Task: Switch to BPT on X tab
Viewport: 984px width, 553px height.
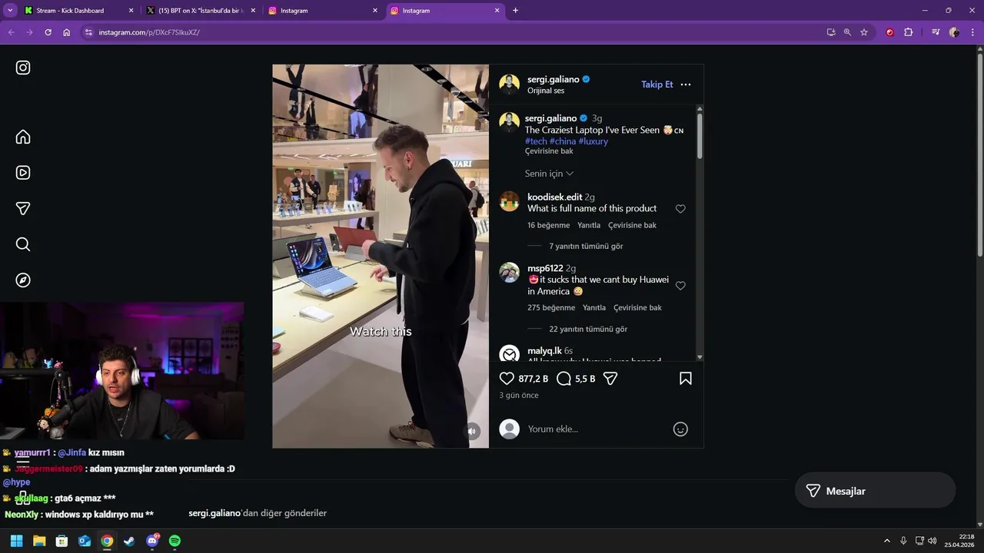Action: coord(201,11)
